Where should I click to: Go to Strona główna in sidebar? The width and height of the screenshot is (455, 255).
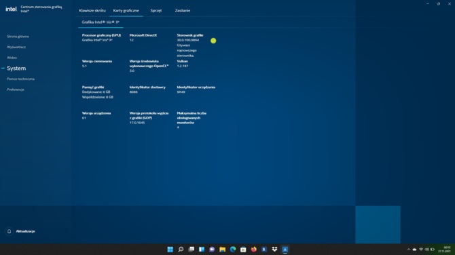[x=18, y=37]
